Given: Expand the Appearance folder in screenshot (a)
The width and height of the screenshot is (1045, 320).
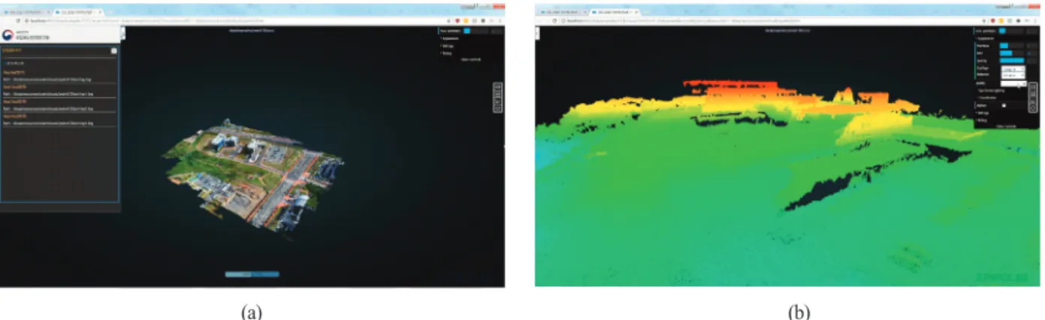Looking at the screenshot, I should point(449,38).
